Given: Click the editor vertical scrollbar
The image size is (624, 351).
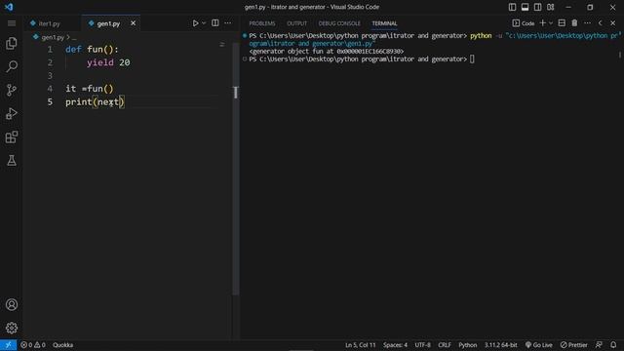Looking at the screenshot, I should 236,169.
